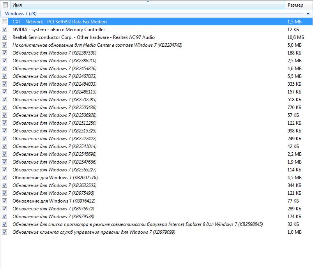Select the KB2541014 update name
Viewport: 313px width, 268px height.
pos(54,146)
